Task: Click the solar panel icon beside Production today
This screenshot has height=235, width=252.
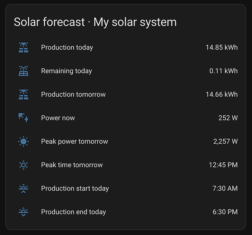Action: click(x=24, y=47)
